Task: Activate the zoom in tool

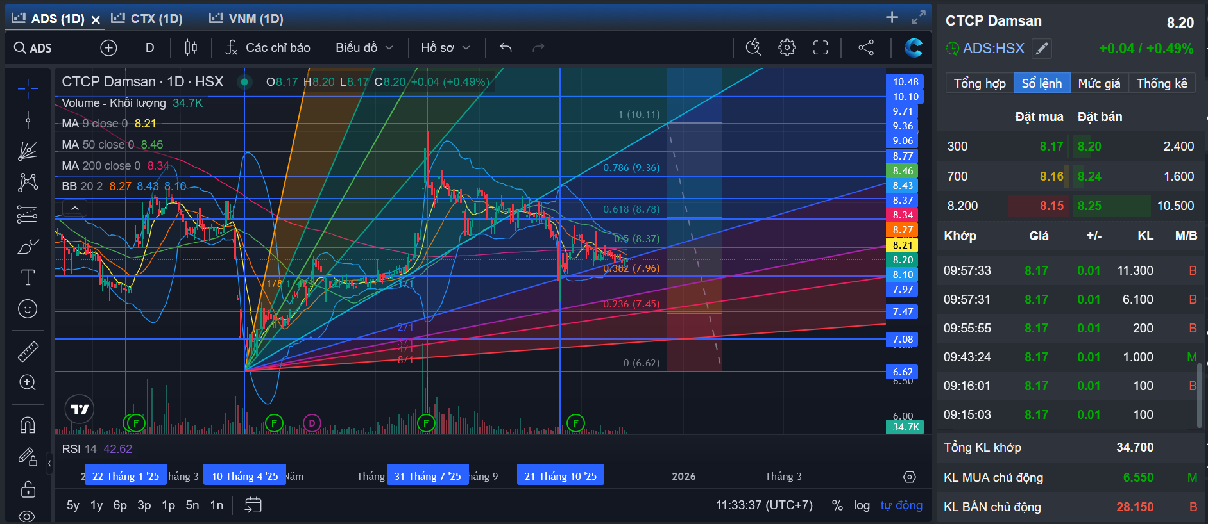Action: [28, 382]
